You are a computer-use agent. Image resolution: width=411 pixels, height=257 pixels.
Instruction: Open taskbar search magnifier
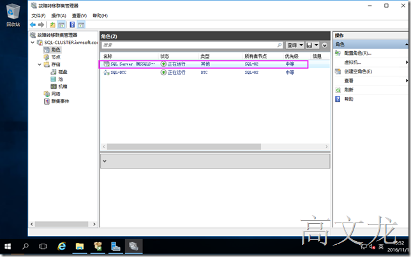pos(26,246)
